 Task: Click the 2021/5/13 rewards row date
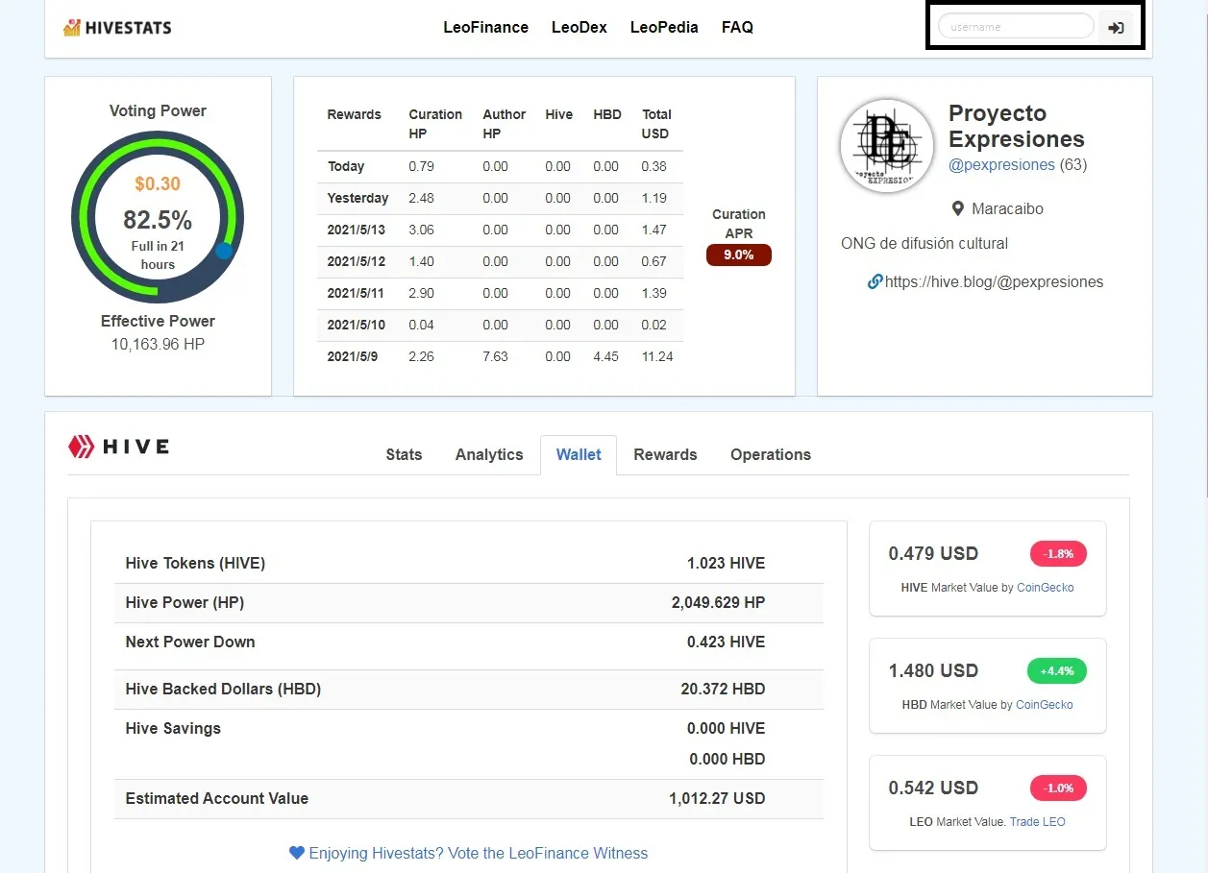[357, 230]
